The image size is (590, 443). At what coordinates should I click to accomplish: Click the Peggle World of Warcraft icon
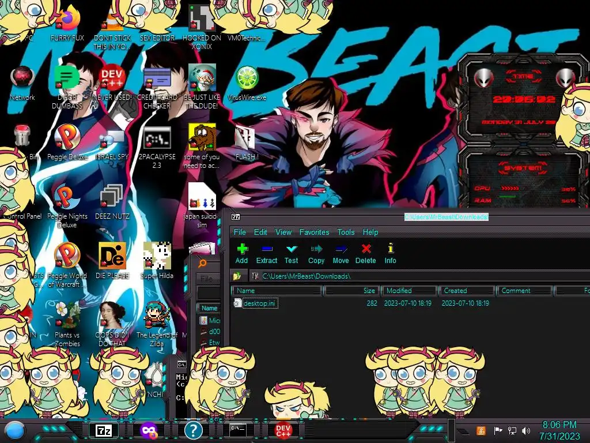coord(67,265)
